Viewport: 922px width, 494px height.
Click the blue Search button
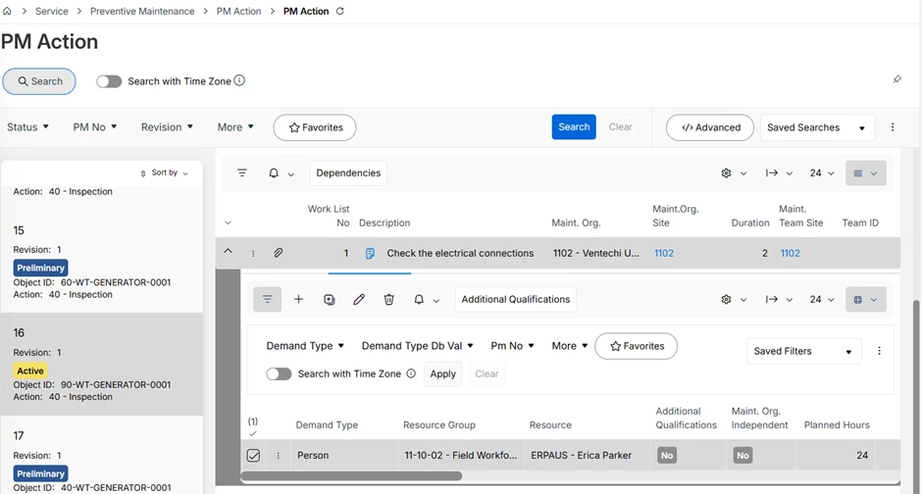(x=574, y=126)
